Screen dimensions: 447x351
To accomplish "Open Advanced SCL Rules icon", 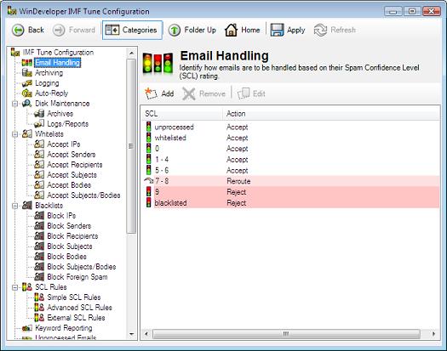I will [39, 308].
